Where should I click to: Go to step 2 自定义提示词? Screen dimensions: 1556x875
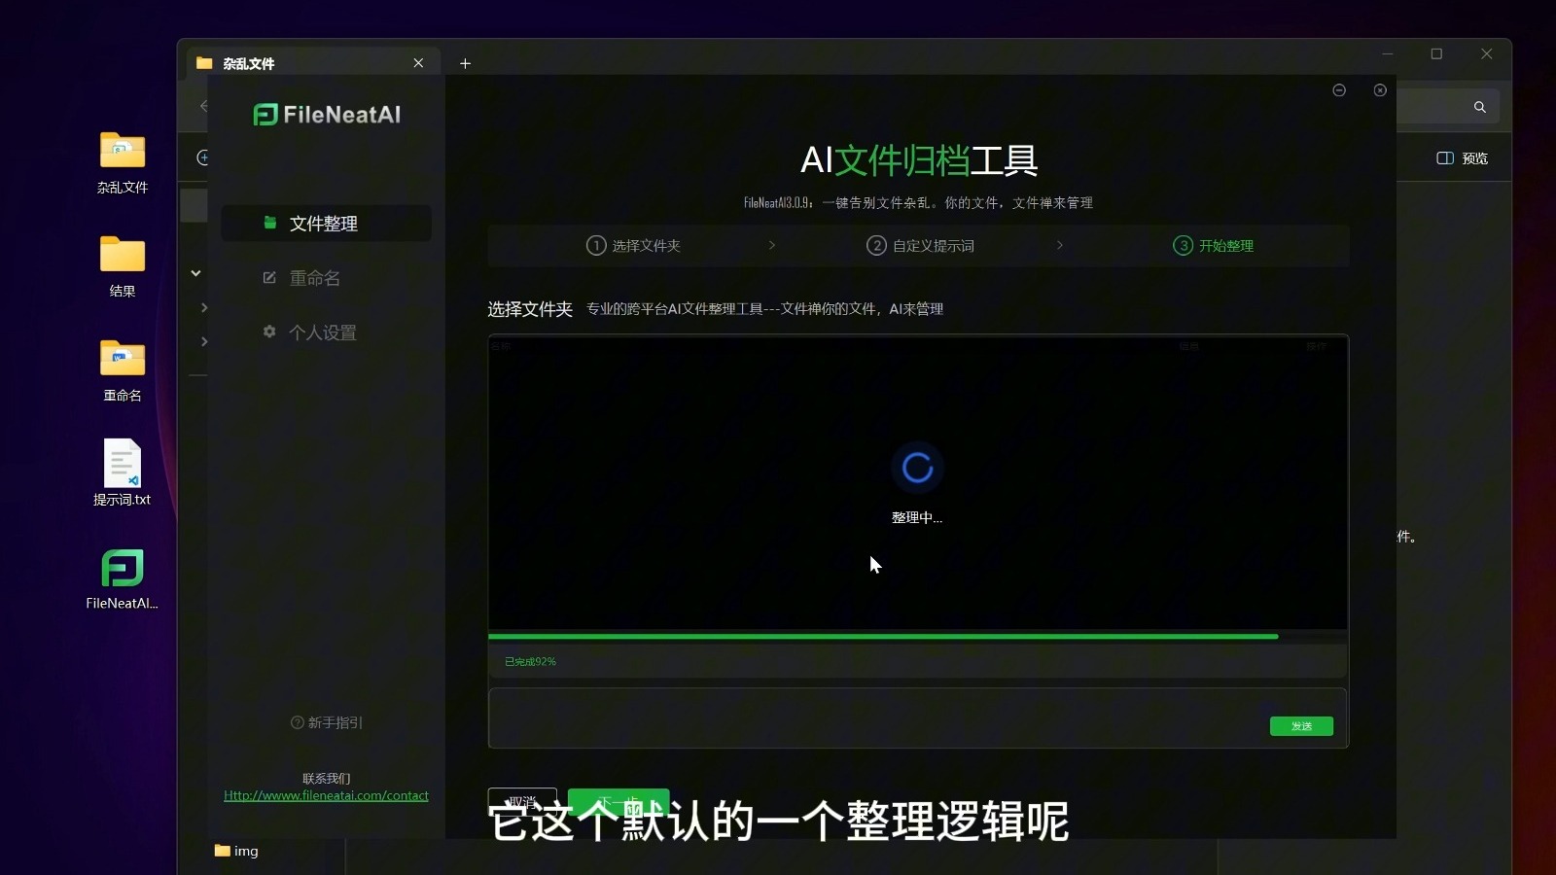pyautogui.click(x=920, y=246)
